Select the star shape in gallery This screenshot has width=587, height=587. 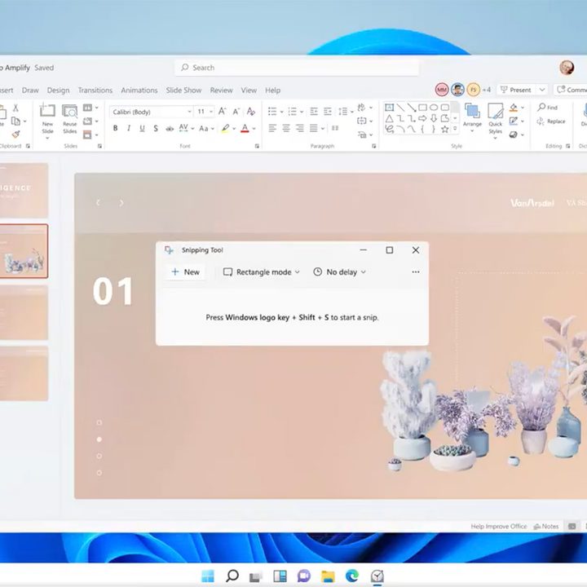pos(445,129)
